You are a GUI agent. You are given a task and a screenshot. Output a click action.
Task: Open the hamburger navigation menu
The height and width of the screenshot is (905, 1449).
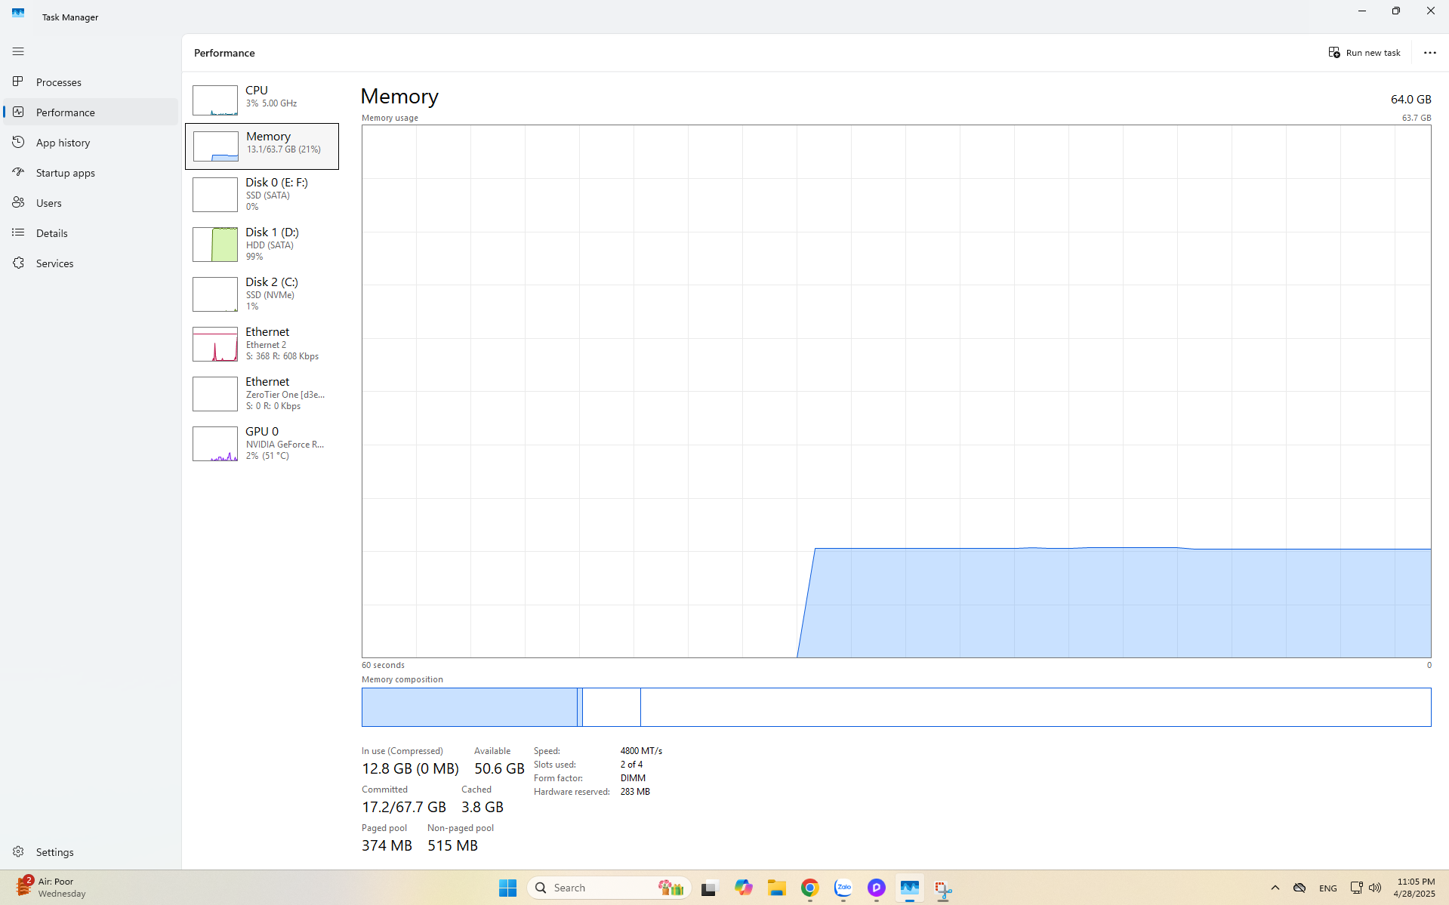click(x=18, y=51)
